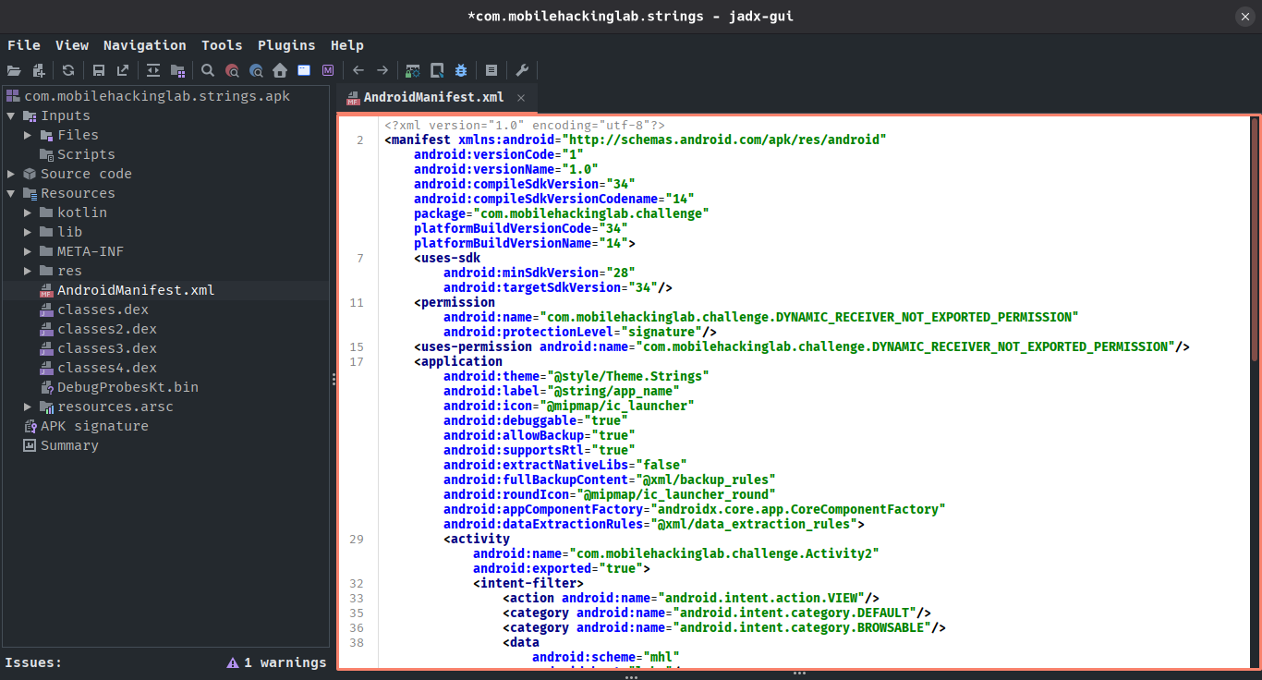Toggle sync-with-editor toolbar button

tap(153, 70)
